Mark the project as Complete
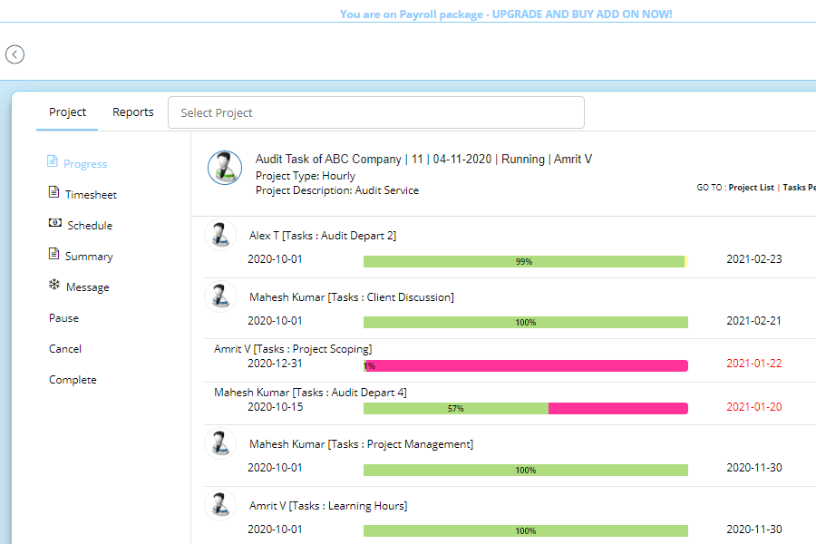816x544 pixels. click(x=73, y=380)
